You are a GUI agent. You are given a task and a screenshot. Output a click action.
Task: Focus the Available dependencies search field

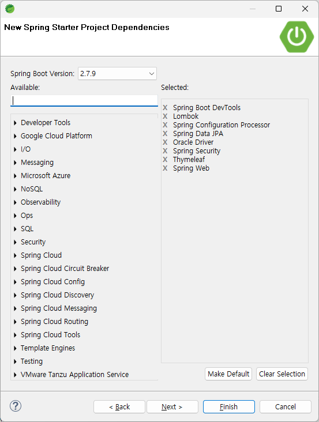point(84,100)
